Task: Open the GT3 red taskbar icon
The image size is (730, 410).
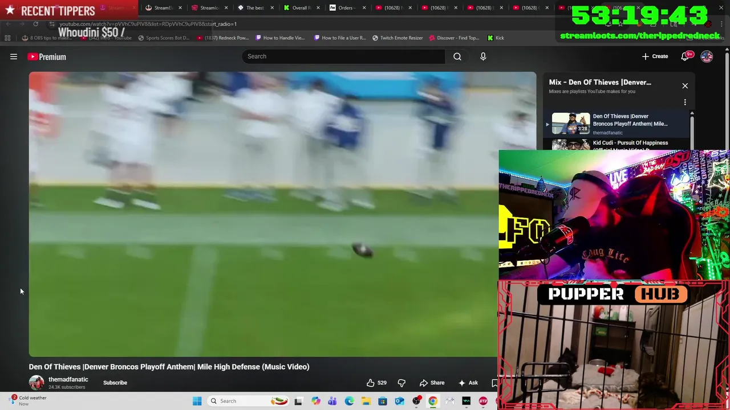Action: [483, 401]
